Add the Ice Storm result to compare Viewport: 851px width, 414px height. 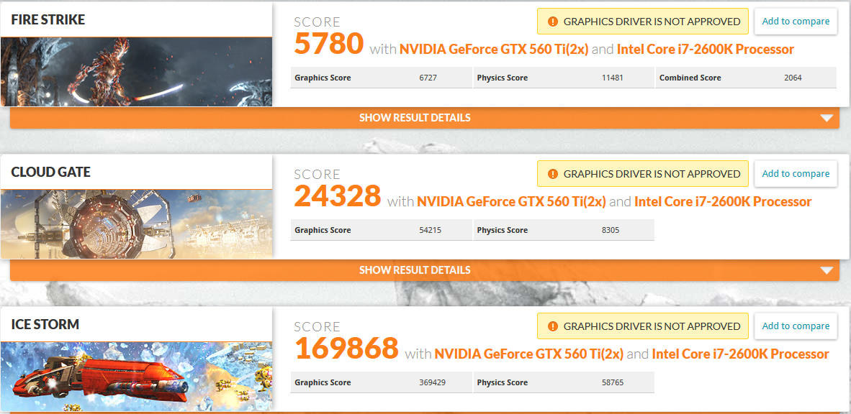point(796,326)
